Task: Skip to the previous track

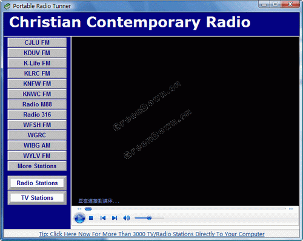Action: (x=103, y=218)
